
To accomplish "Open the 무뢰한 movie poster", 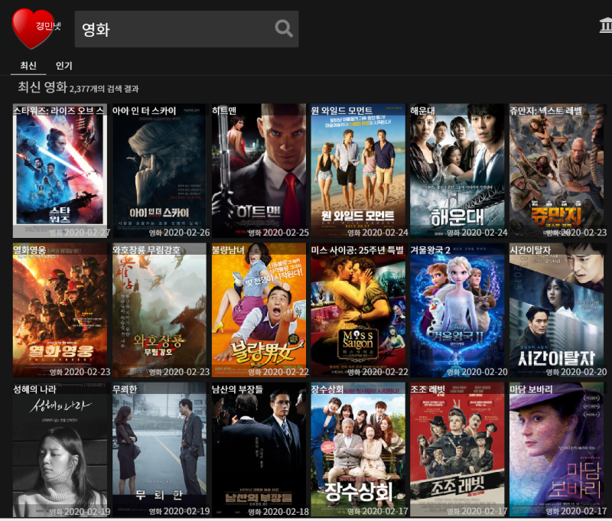I will coord(159,450).
